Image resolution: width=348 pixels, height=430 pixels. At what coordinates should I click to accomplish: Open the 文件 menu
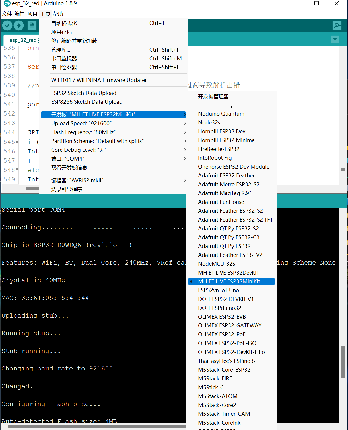click(x=7, y=14)
